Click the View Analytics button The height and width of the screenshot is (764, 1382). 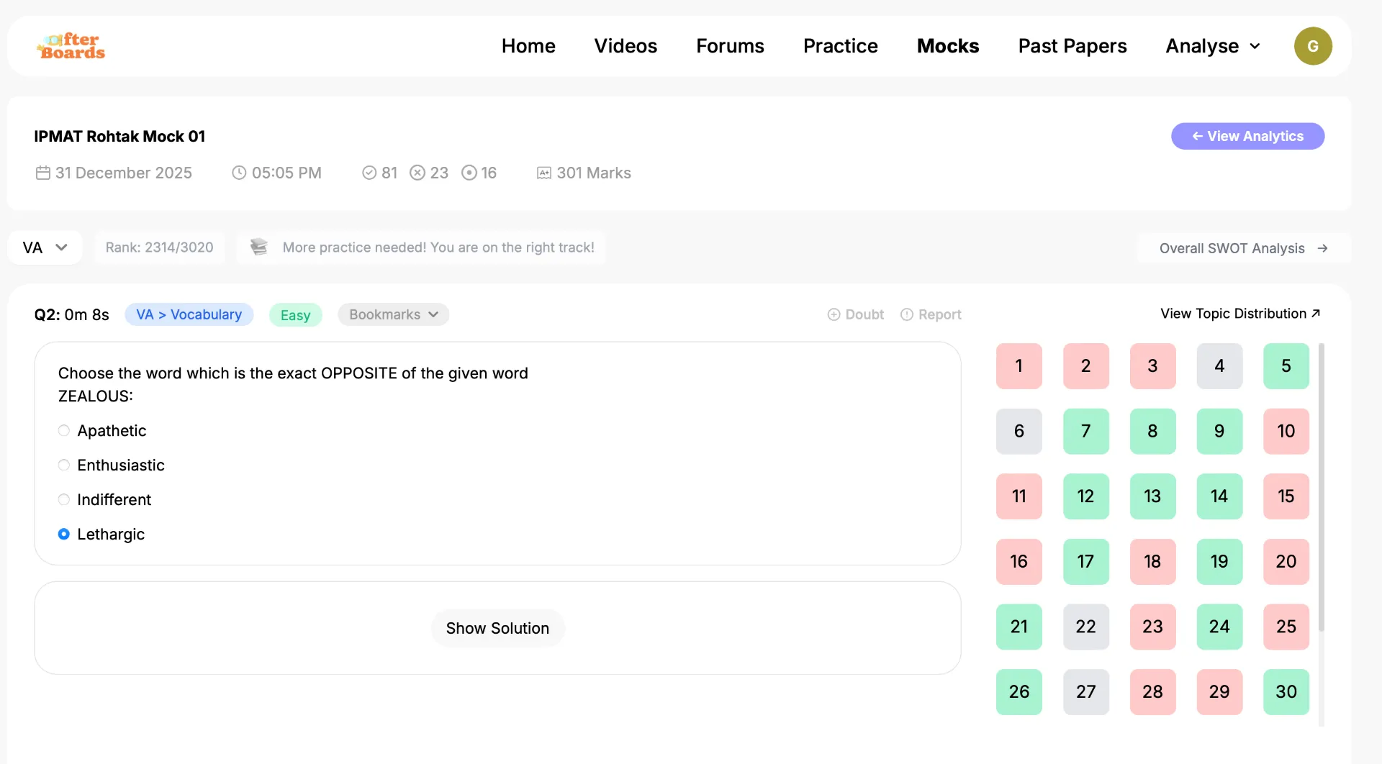pyautogui.click(x=1247, y=136)
